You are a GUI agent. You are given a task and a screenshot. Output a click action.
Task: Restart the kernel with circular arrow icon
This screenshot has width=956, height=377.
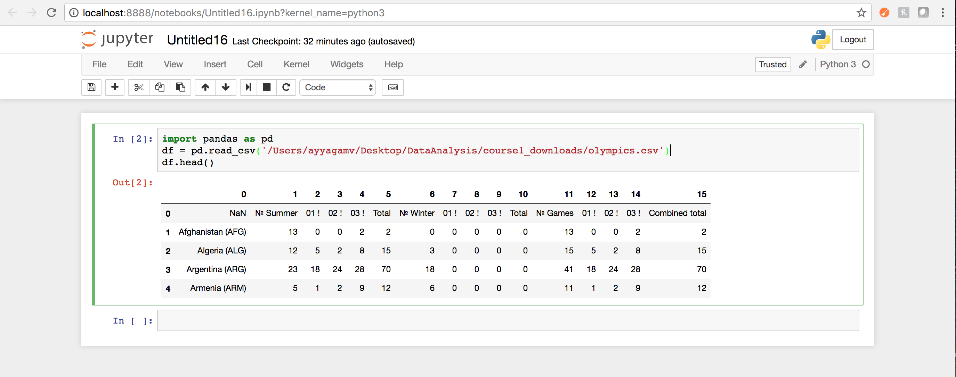[x=286, y=87]
